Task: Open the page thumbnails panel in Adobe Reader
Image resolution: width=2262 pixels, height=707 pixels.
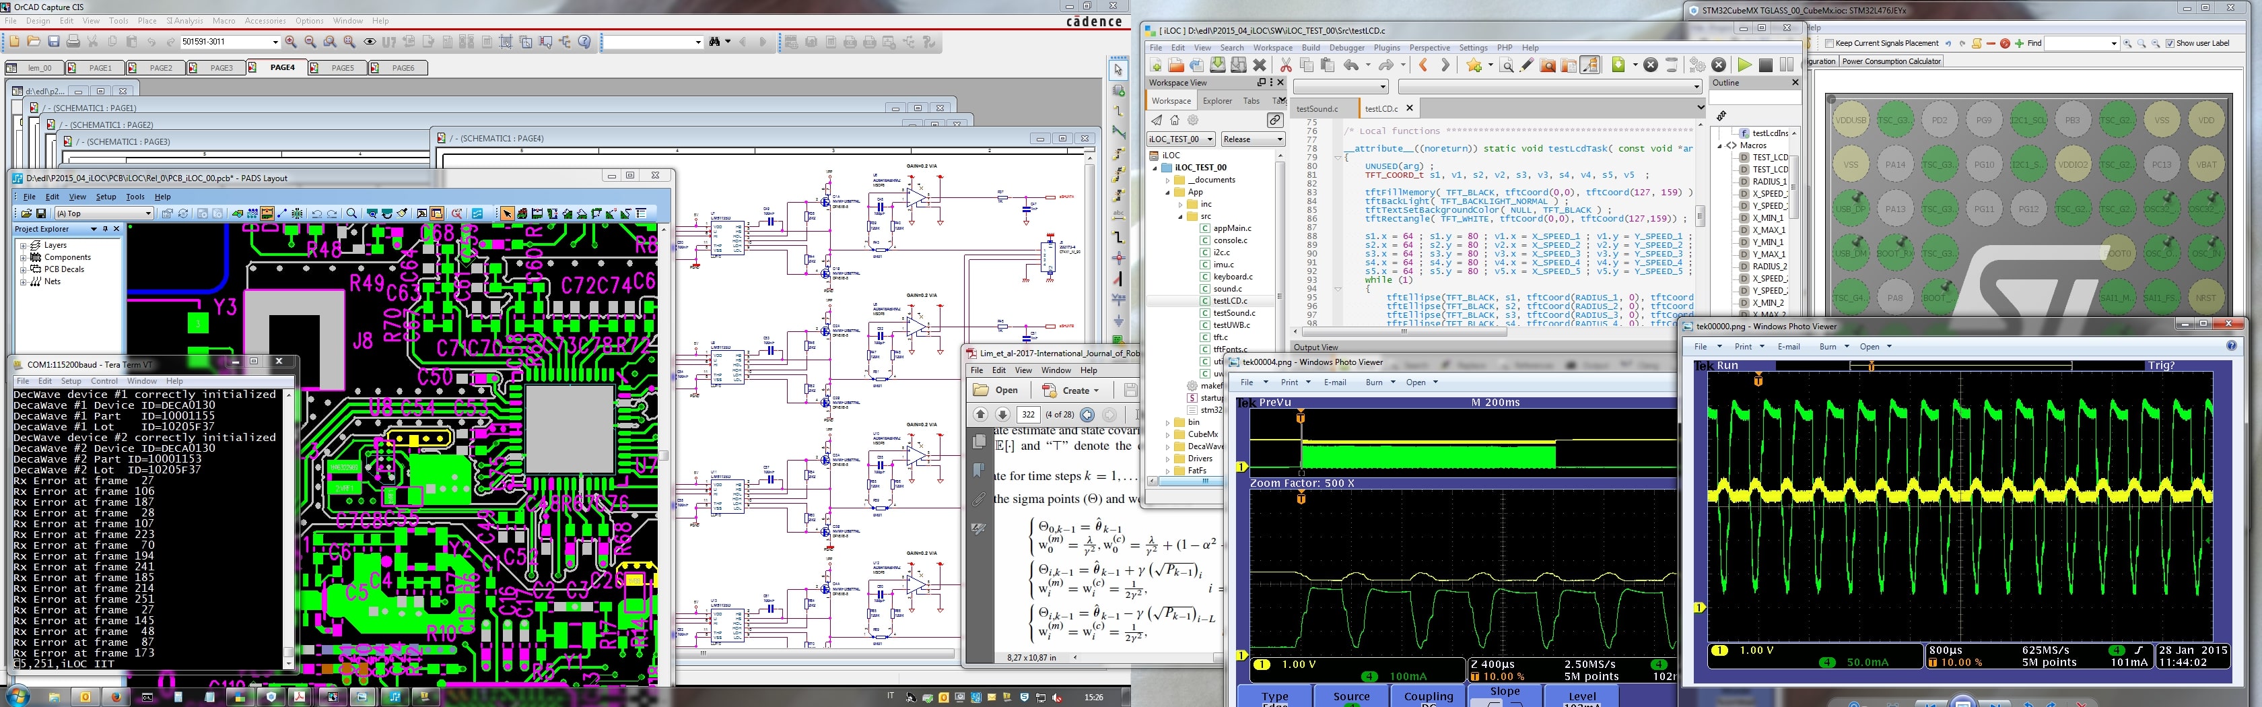Action: (x=979, y=442)
